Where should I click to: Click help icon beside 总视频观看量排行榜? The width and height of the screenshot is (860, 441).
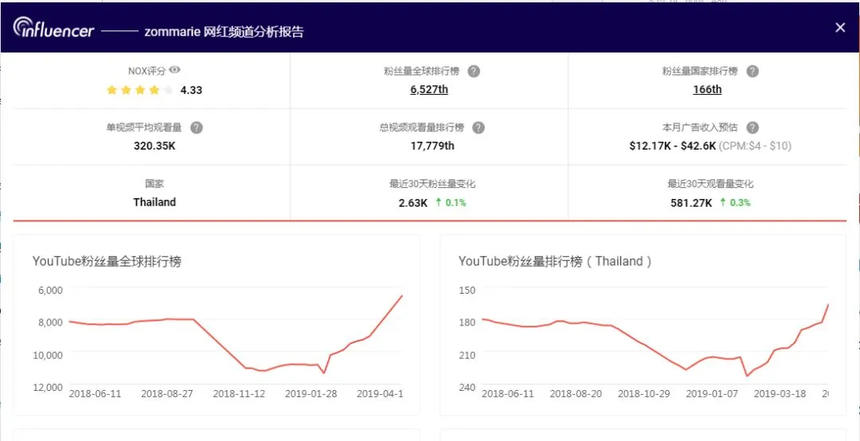tap(479, 128)
